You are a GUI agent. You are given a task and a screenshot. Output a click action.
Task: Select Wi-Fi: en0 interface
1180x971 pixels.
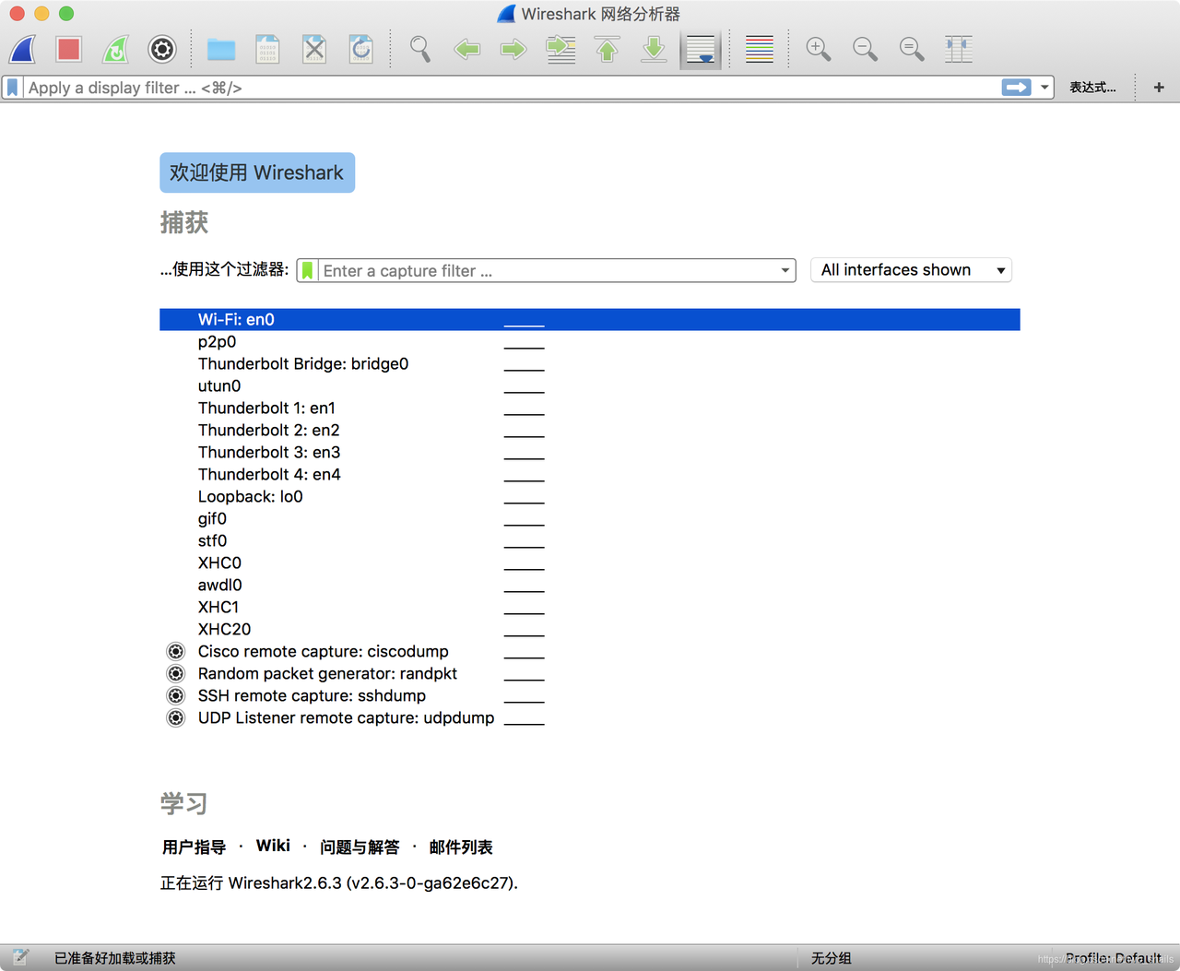pyautogui.click(x=589, y=319)
